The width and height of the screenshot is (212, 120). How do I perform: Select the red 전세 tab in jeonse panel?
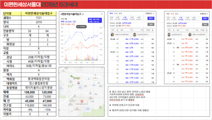click(x=172, y=14)
